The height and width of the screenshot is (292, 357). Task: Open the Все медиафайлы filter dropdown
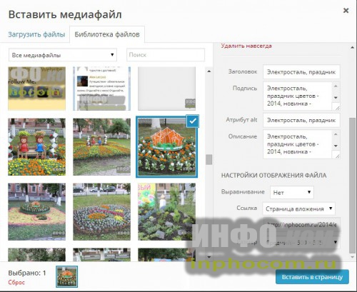point(63,55)
